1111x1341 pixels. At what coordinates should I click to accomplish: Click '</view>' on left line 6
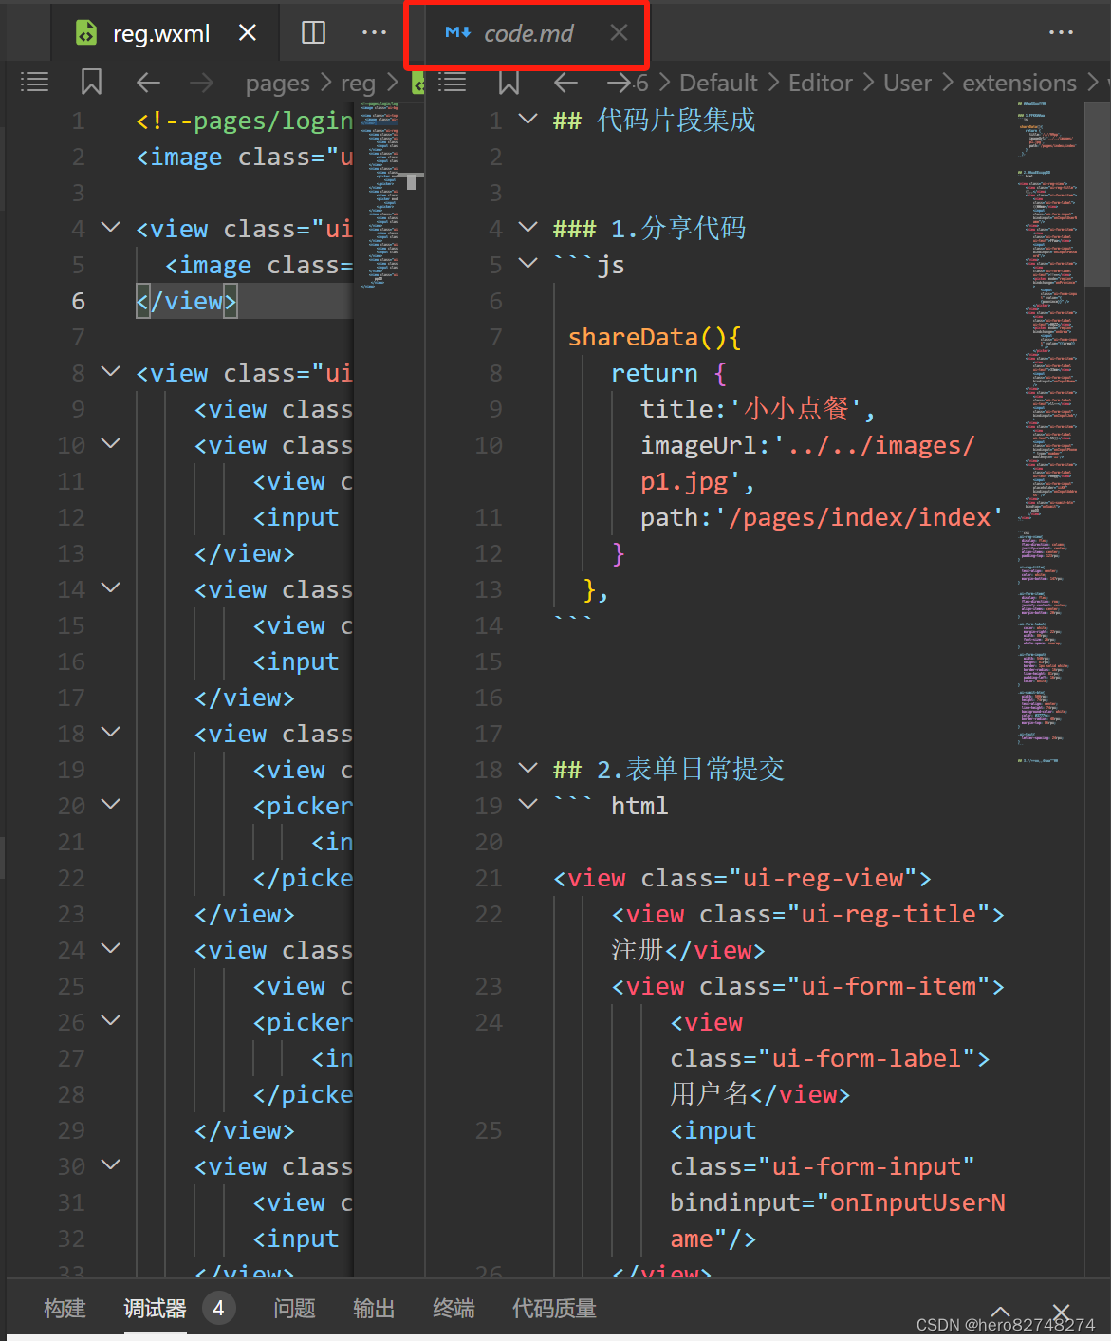[187, 301]
